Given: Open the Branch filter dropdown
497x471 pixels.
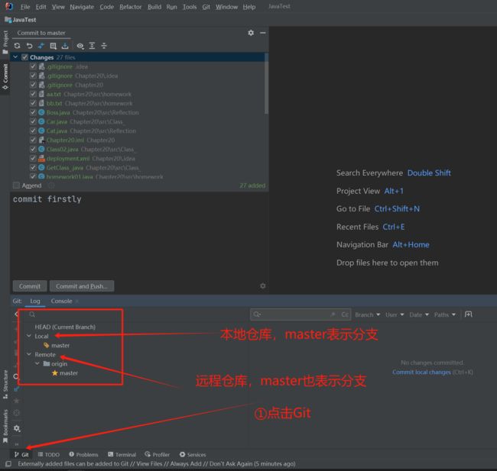Looking at the screenshot, I should [367, 315].
